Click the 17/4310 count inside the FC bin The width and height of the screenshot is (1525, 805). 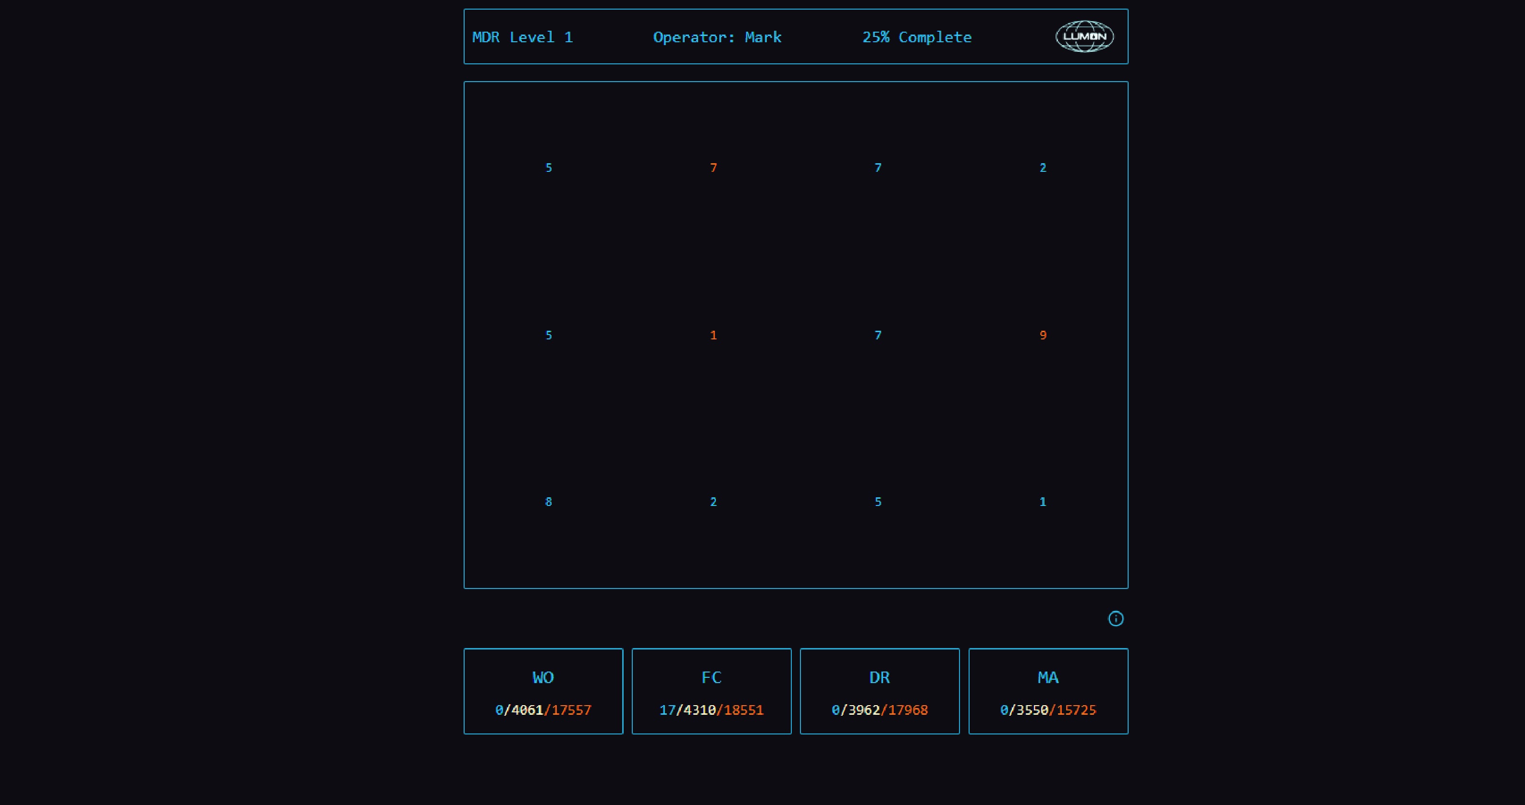689,710
